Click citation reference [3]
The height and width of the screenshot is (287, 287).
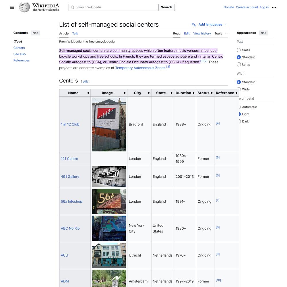pyautogui.click(x=168, y=67)
